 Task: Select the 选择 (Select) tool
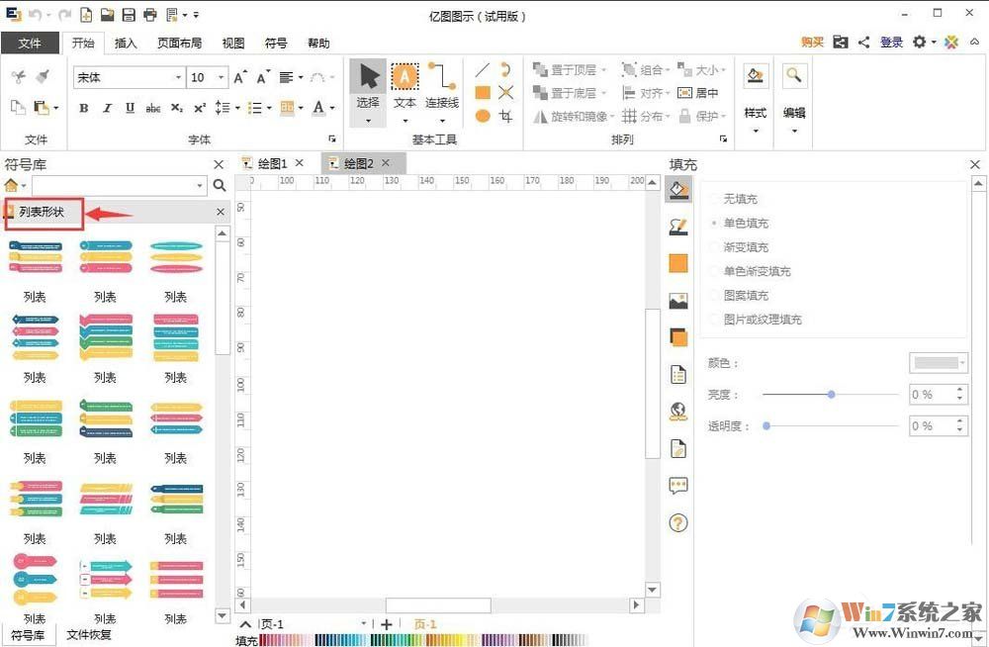point(367,79)
